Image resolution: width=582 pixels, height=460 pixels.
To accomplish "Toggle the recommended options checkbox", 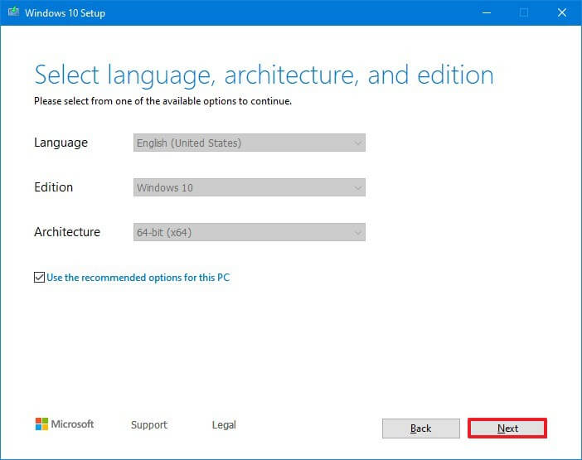I will (39, 278).
